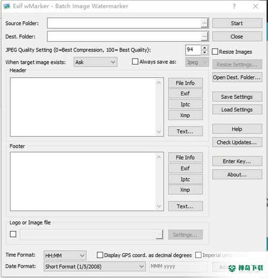Image resolution: width=268 pixels, height=278 pixels.
Task: Click the Load Settings button
Action: [x=237, y=109]
